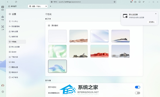Screen dimensions: 160x97
Task: Open a new tab with plus button
Action: point(50,6)
